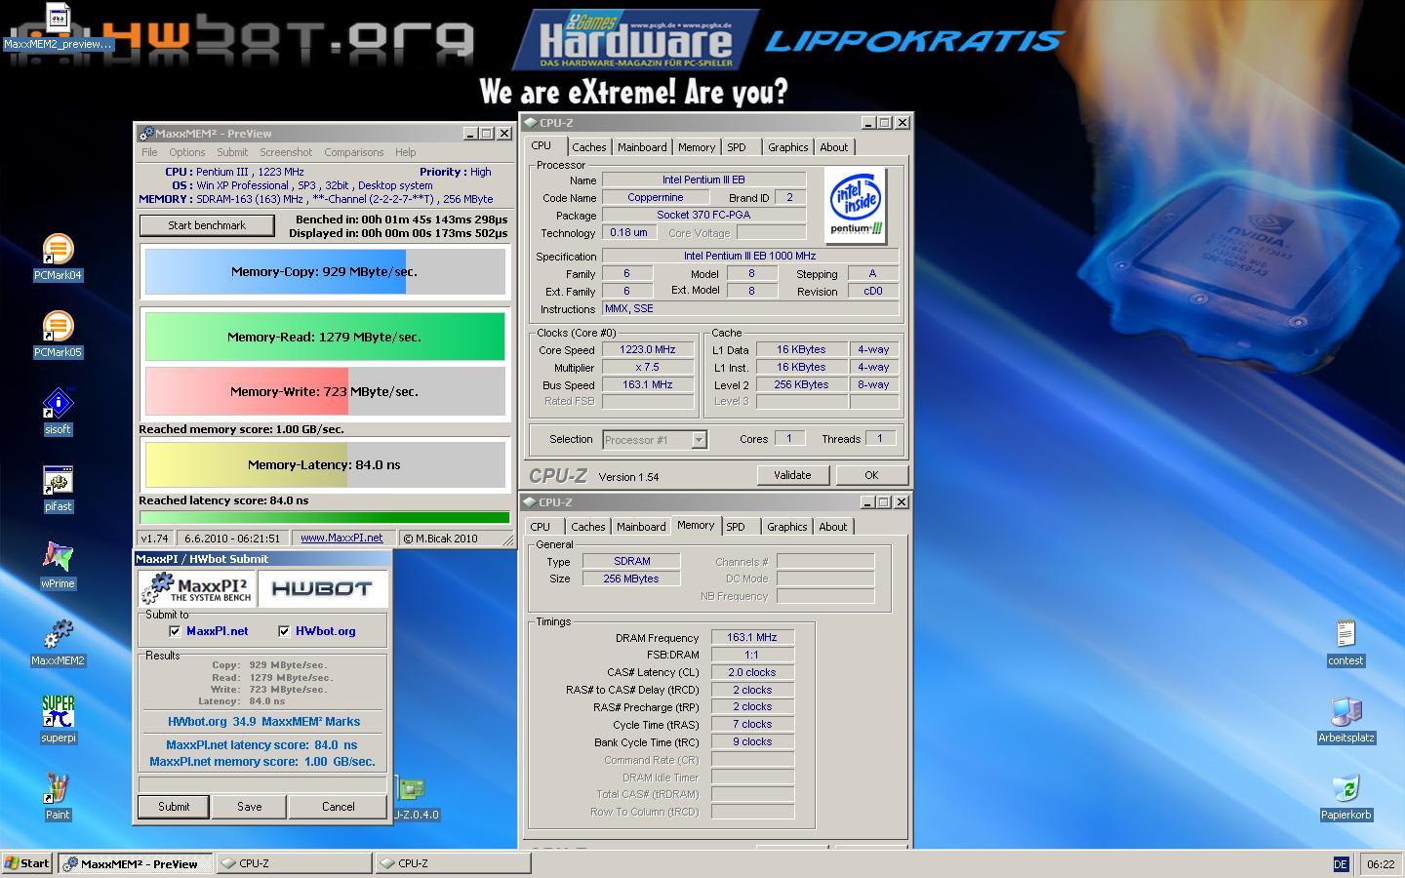The width and height of the screenshot is (1405, 878).
Task: Switch to Mainboard tab in upper CPU-Z
Action: [642, 147]
